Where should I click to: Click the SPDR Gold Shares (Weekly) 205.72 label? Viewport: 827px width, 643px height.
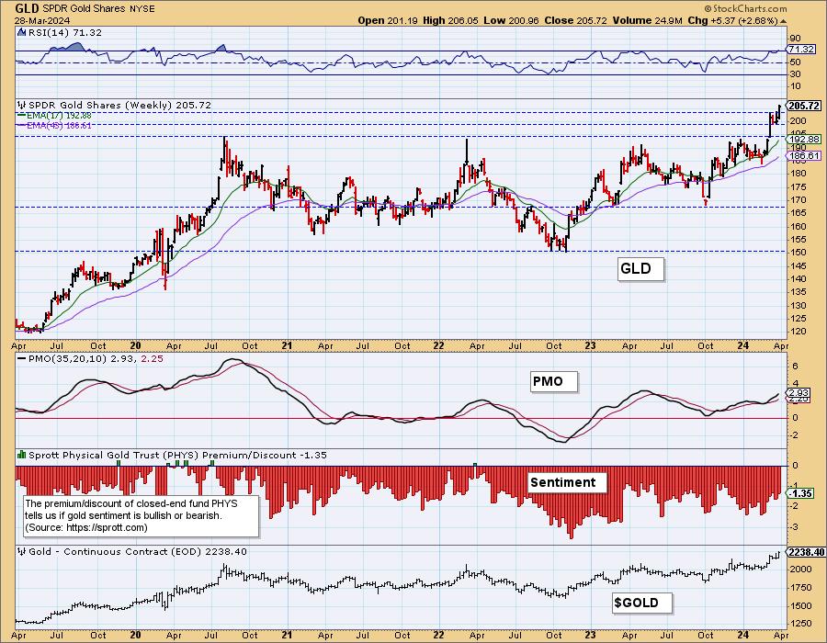[119, 105]
